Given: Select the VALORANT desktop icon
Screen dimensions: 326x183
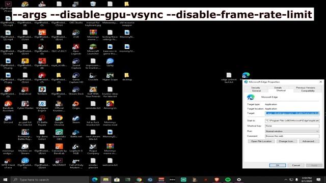Looking at the screenshot, I should tap(59, 162).
